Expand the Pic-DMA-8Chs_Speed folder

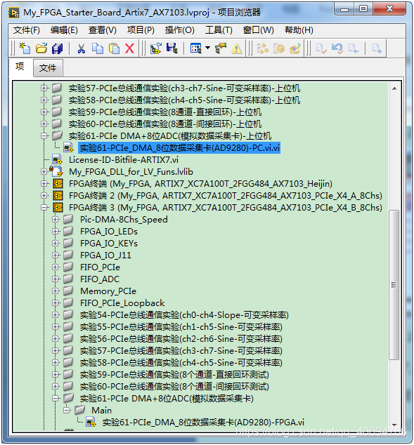(56, 220)
